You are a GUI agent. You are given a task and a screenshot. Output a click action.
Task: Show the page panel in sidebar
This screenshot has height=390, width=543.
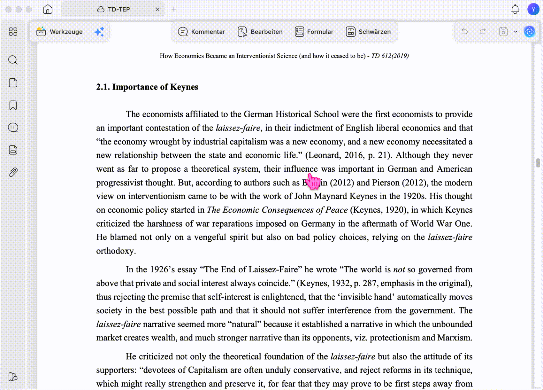[x=13, y=83]
